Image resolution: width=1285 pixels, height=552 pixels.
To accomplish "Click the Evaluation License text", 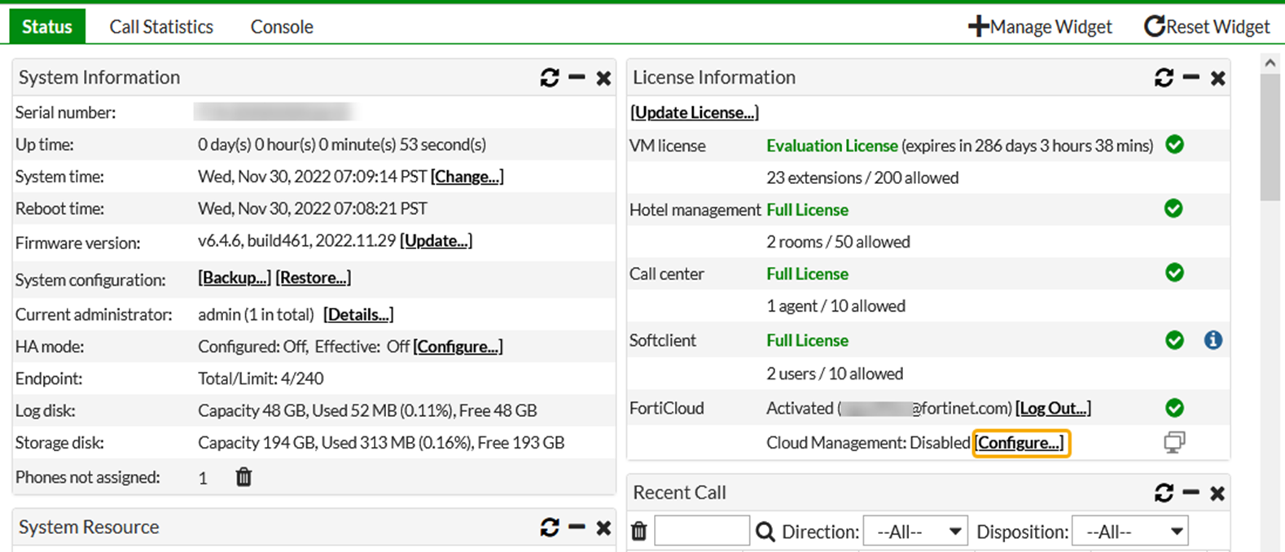I will pyautogui.click(x=832, y=146).
